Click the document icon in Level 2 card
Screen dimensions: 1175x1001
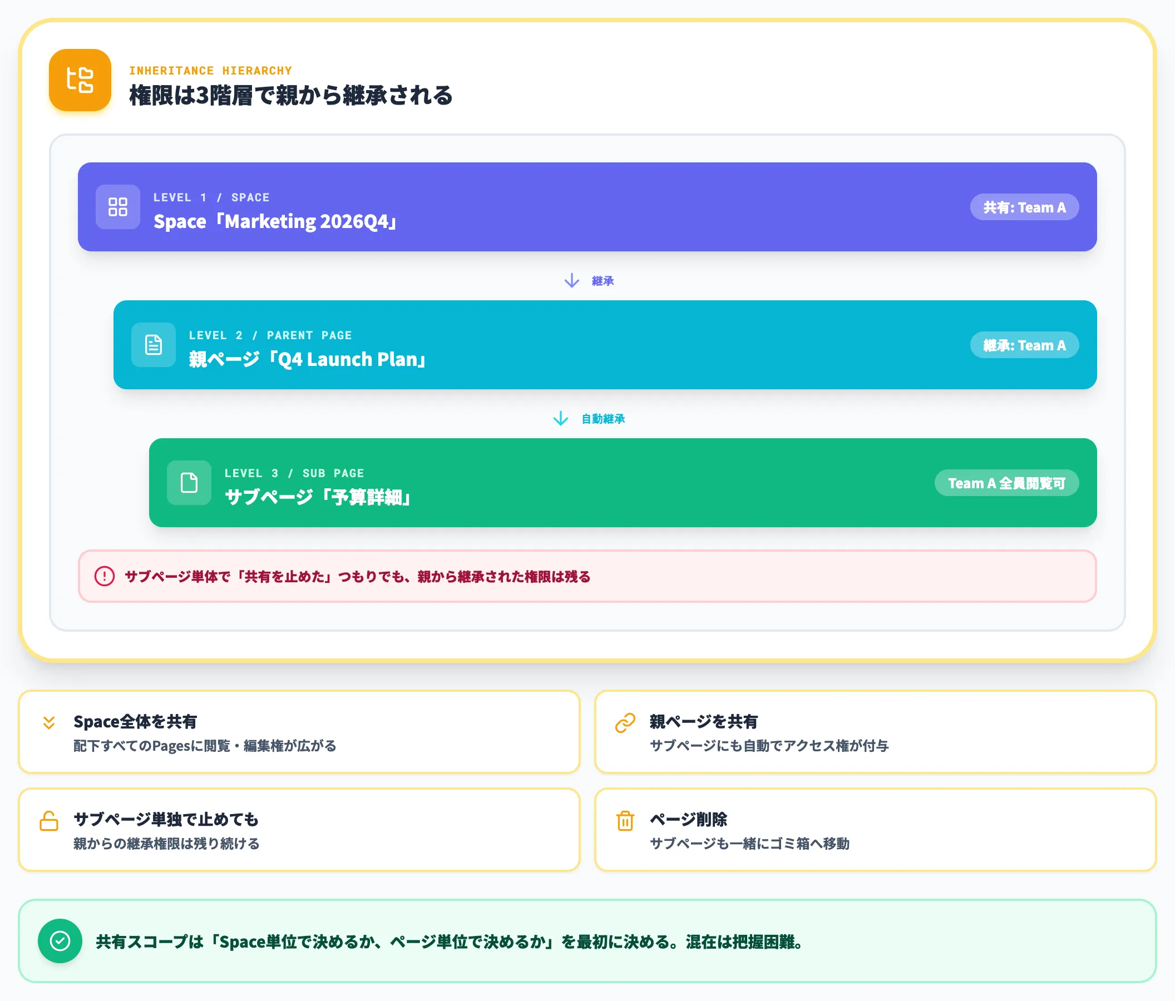[x=154, y=345]
